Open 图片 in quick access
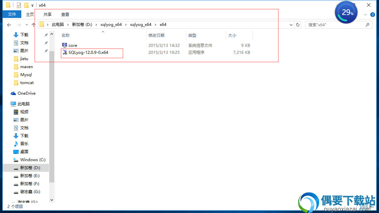This screenshot has height=213, width=379. (x=24, y=51)
